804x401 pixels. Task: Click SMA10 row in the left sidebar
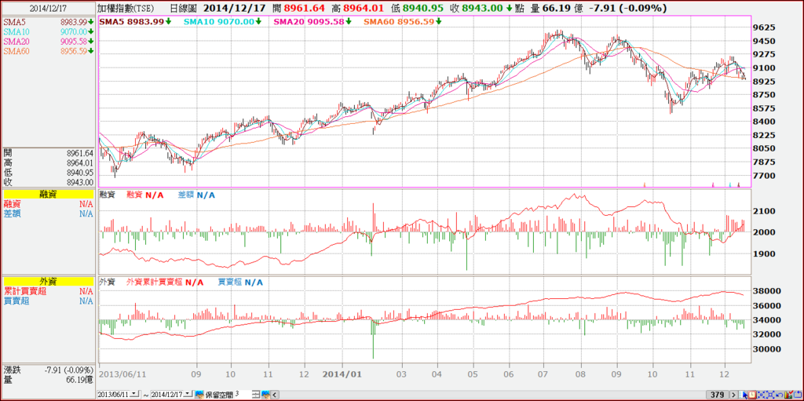[48, 32]
